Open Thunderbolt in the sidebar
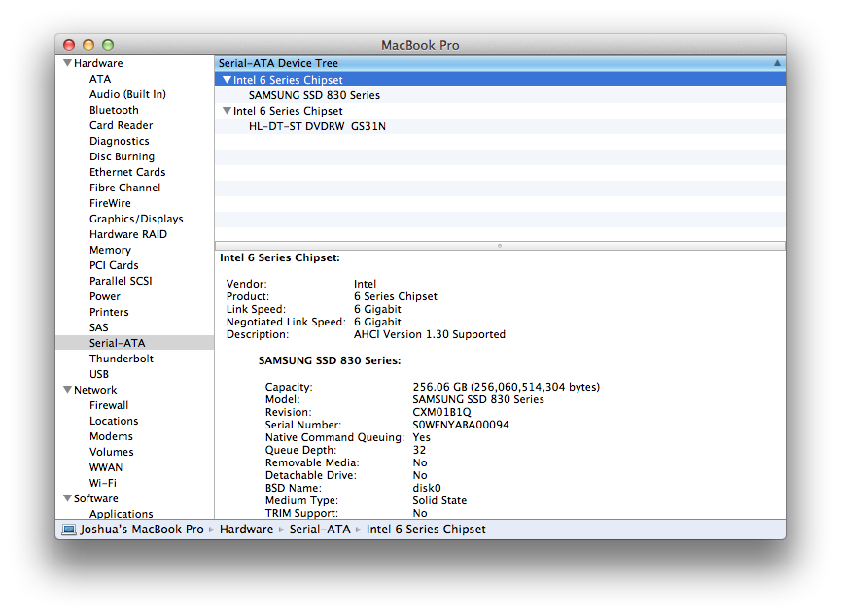Image resolution: width=841 pixels, height=616 pixels. pos(122,359)
